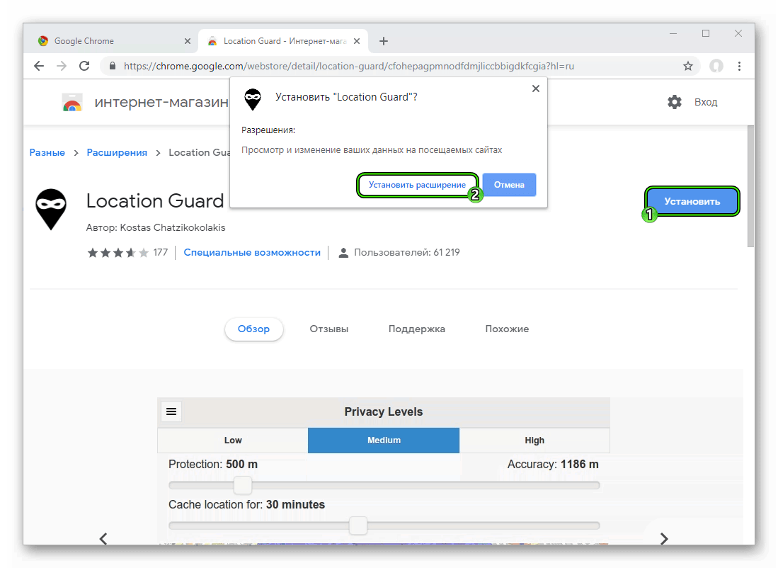778x568 pixels.
Task: Bookmark this page with the star icon
Action: tap(687, 66)
